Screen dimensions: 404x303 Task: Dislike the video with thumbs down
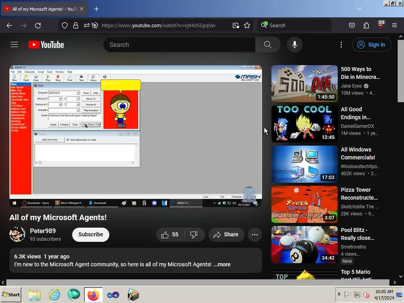(194, 234)
